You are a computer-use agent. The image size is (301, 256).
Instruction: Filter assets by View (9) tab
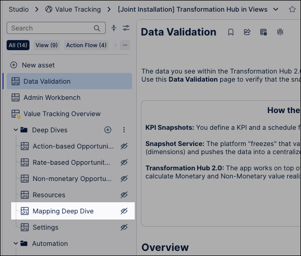coord(47,45)
